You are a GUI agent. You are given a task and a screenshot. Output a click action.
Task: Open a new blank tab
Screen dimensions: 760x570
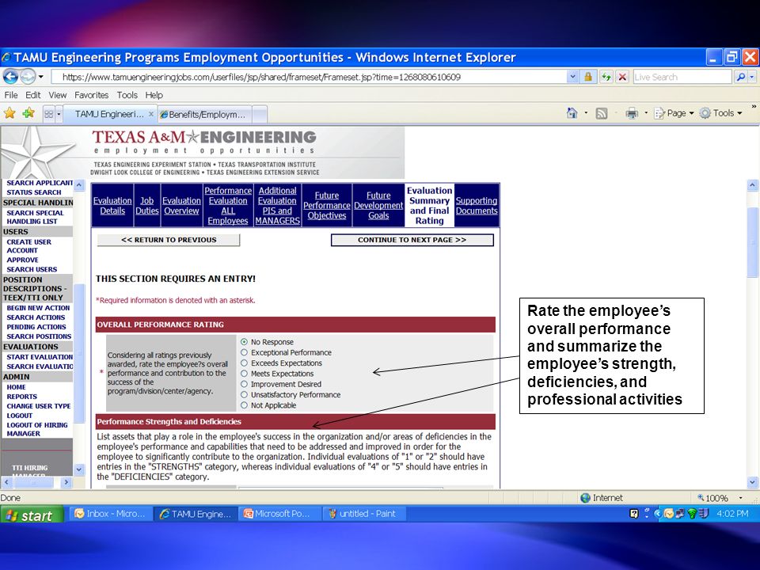pyautogui.click(x=260, y=115)
